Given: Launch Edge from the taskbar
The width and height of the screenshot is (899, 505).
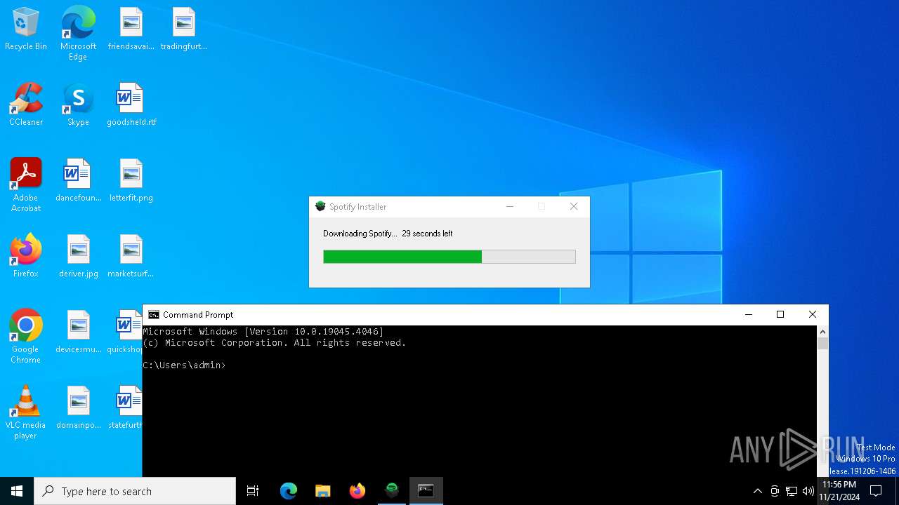Looking at the screenshot, I should click(289, 491).
